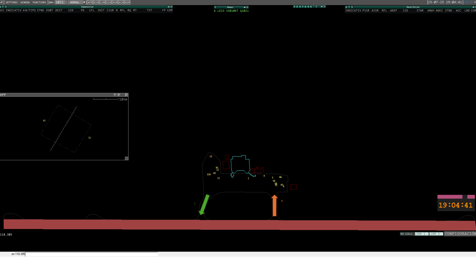Close the Departure List panel

pyautogui.click(x=171, y=7)
